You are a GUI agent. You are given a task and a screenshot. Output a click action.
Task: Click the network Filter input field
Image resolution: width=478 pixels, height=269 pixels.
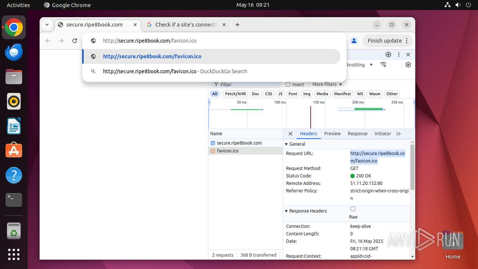click(x=245, y=84)
